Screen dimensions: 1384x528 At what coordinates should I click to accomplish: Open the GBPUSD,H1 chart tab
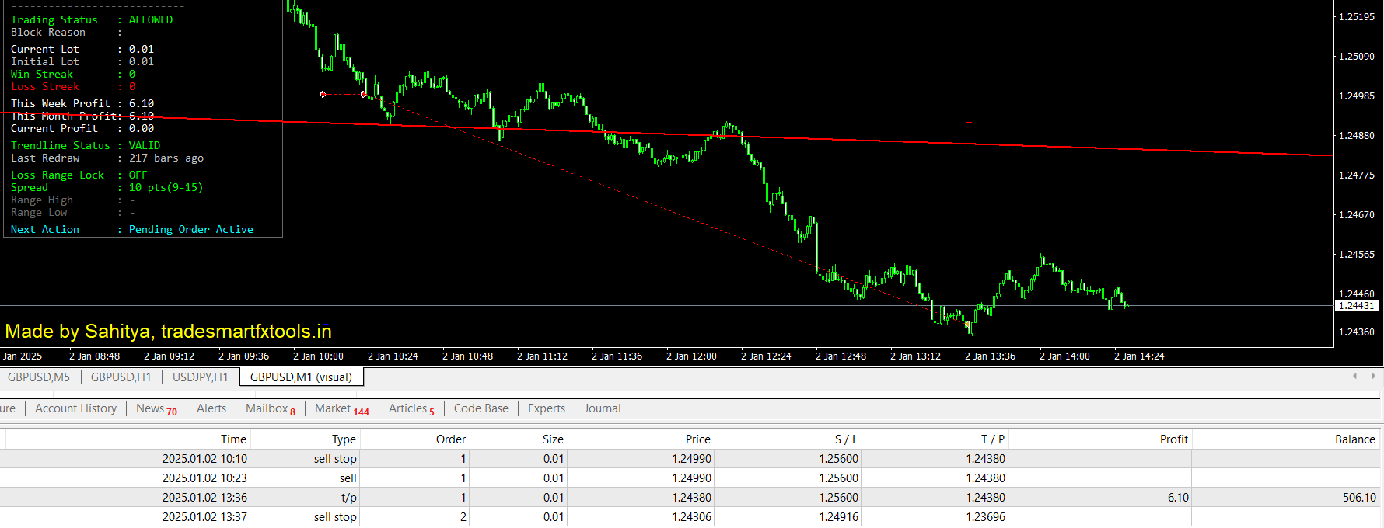pos(121,377)
